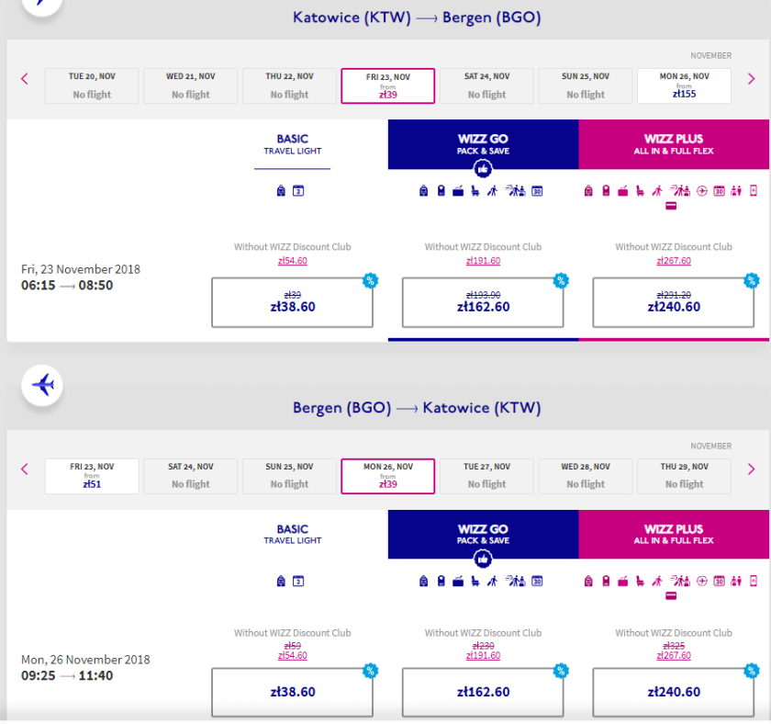Viewport: 771px width, 724px height.
Task: Show later dates for Katowice to Bergen
Action: (752, 79)
